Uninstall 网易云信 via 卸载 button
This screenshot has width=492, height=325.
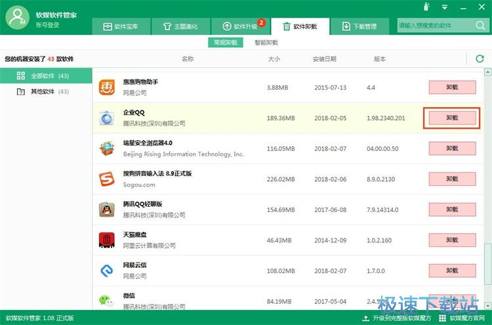tap(452, 271)
